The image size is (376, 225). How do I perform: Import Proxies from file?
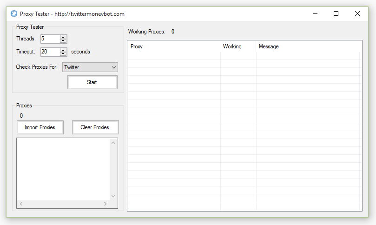click(40, 127)
